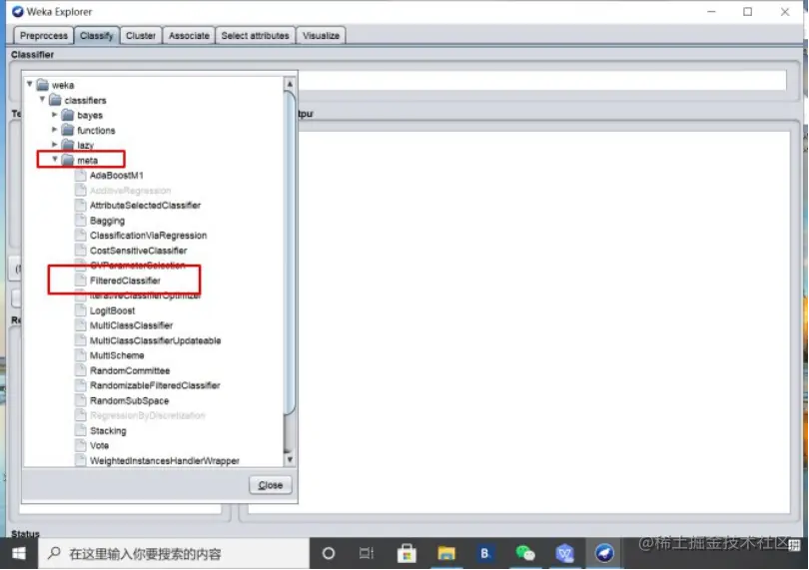Screen dimensions: 809x570
Task: Click the RandomSubSpace file icon
Action: [80, 401]
